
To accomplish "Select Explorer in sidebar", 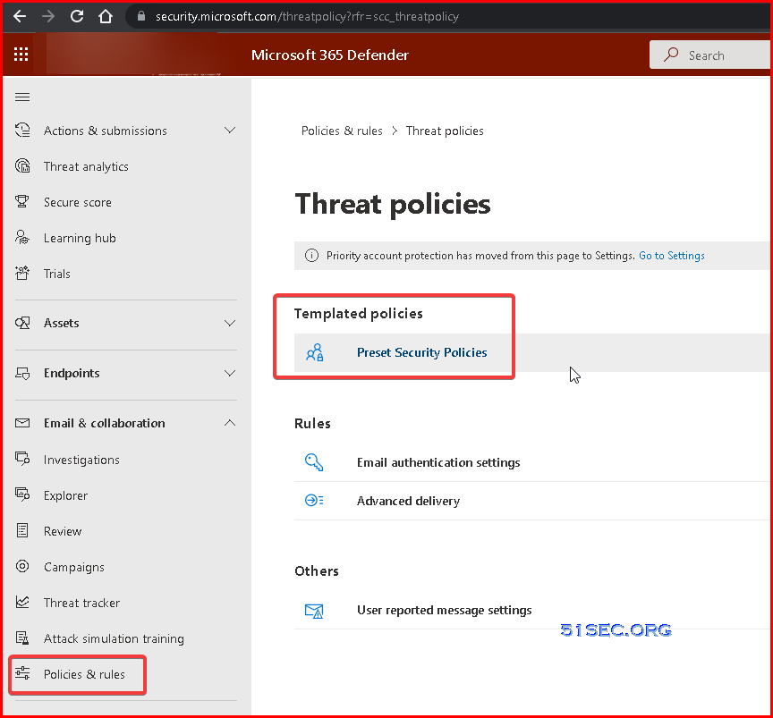I will [x=65, y=495].
